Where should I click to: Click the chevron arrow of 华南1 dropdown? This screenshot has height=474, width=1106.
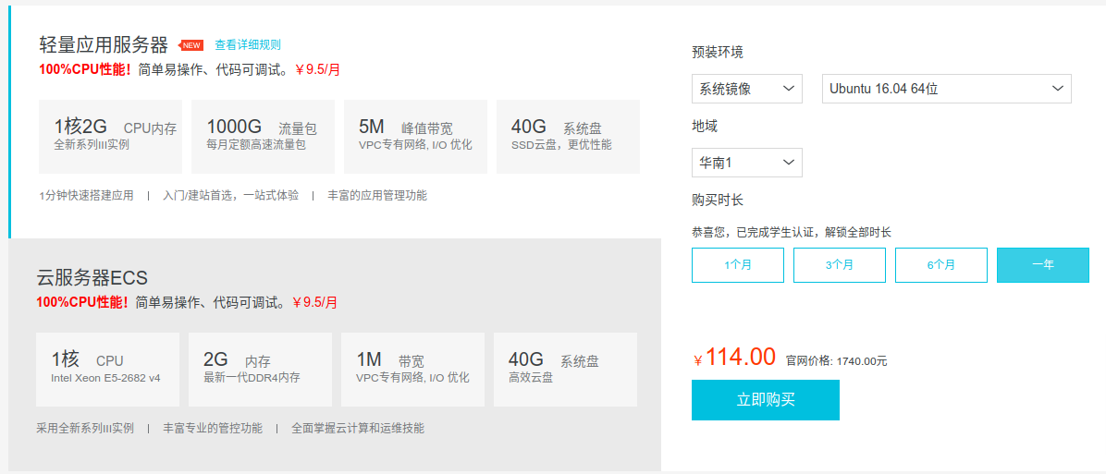(x=789, y=163)
